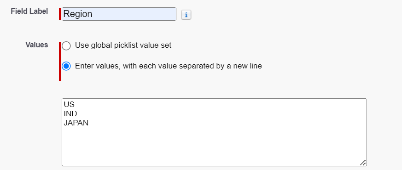Click the blank space after 'Region' in the input
This screenshot has width=402, height=170.
(134, 14)
